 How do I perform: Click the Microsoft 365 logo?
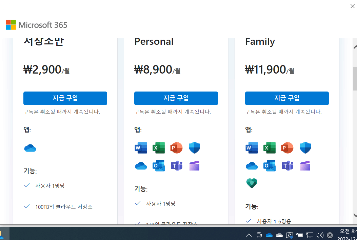point(37,25)
